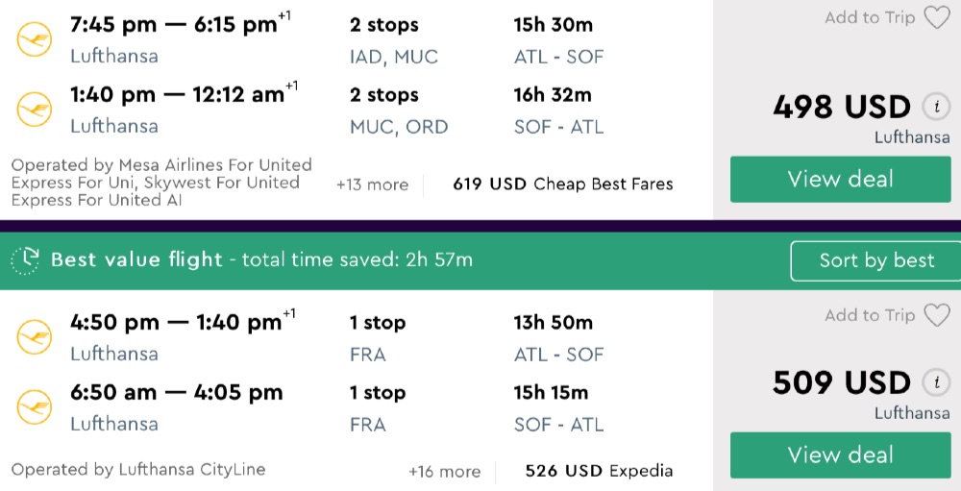Click Lufthansa logo for 1:40 pm return flight

click(x=35, y=109)
